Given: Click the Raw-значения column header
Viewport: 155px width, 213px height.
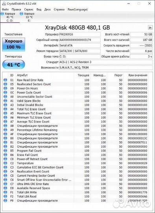Looking at the screenshot, I should coord(138,75).
